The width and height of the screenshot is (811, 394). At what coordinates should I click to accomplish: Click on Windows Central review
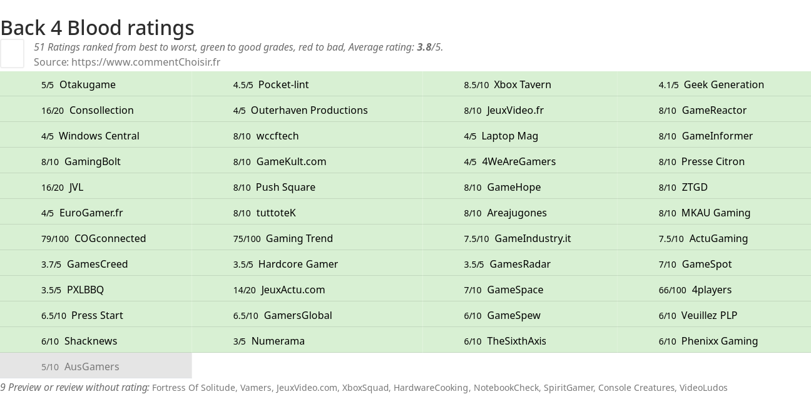(96, 136)
